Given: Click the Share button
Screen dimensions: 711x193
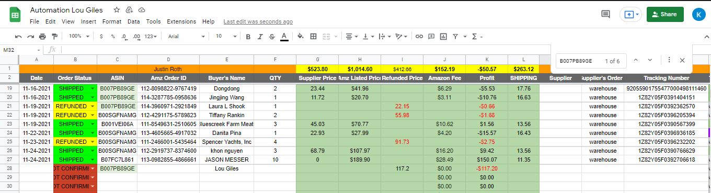Looking at the screenshot, I should [x=665, y=15].
